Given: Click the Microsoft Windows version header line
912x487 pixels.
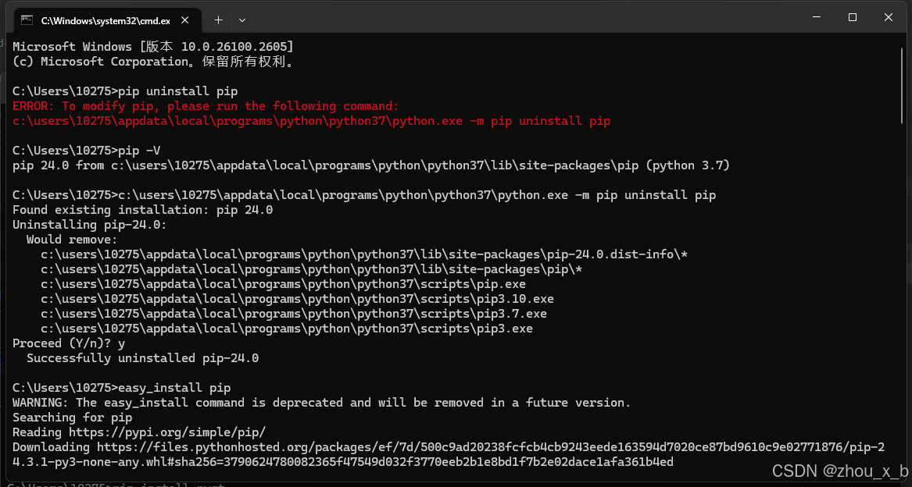Looking at the screenshot, I should tap(153, 47).
